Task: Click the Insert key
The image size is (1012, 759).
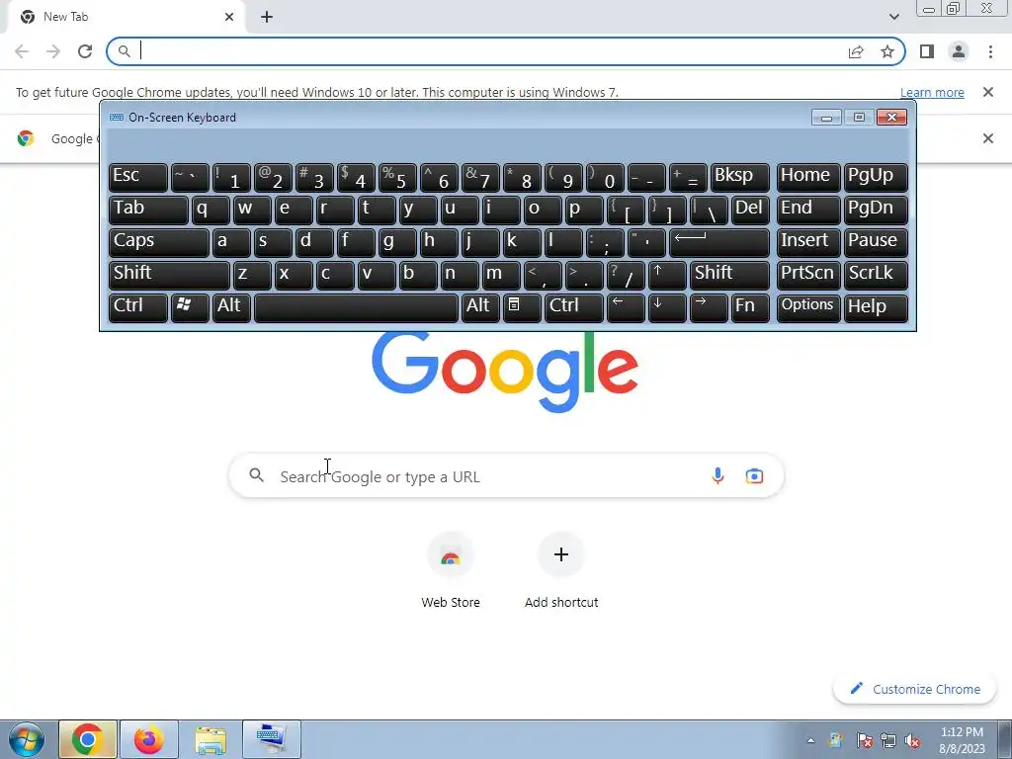Action: [x=808, y=242]
